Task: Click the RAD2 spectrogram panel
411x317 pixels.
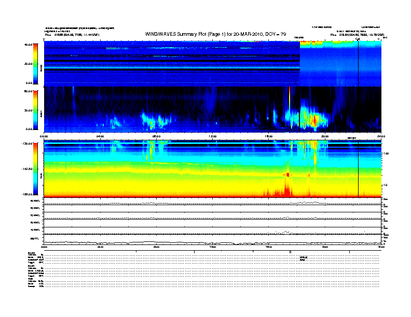Action: pos(213,64)
